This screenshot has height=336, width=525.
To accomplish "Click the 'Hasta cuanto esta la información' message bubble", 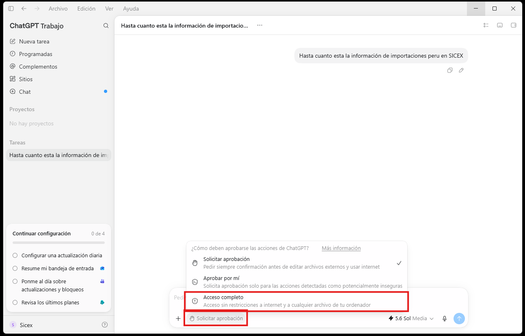I will (x=381, y=56).
